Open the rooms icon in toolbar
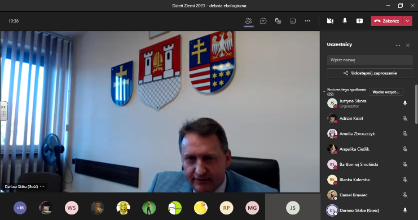This screenshot has width=418, height=220. pos(293,21)
